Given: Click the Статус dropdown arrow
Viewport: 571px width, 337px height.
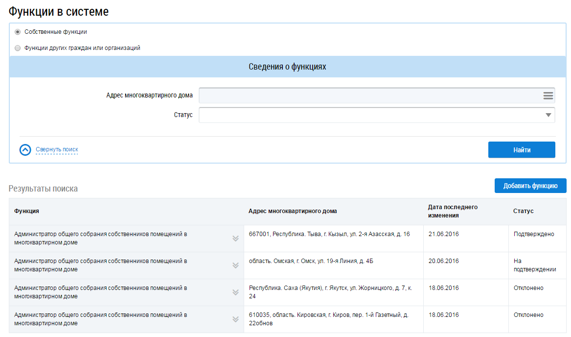Looking at the screenshot, I should click(x=548, y=115).
